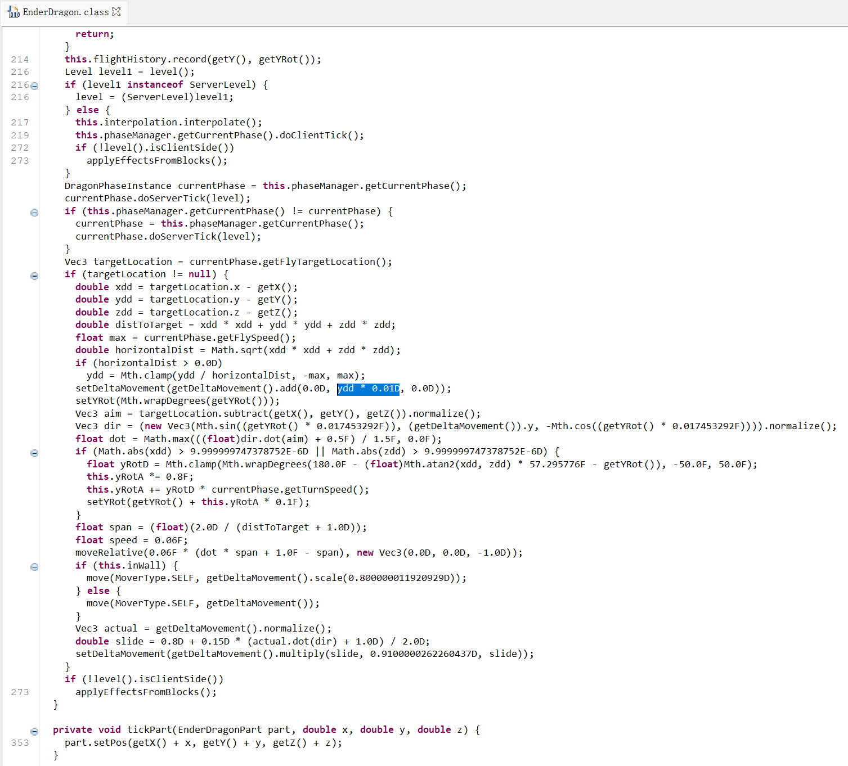Click line number 272 in the gutter
Image resolution: width=848 pixels, height=766 pixels.
click(x=20, y=148)
